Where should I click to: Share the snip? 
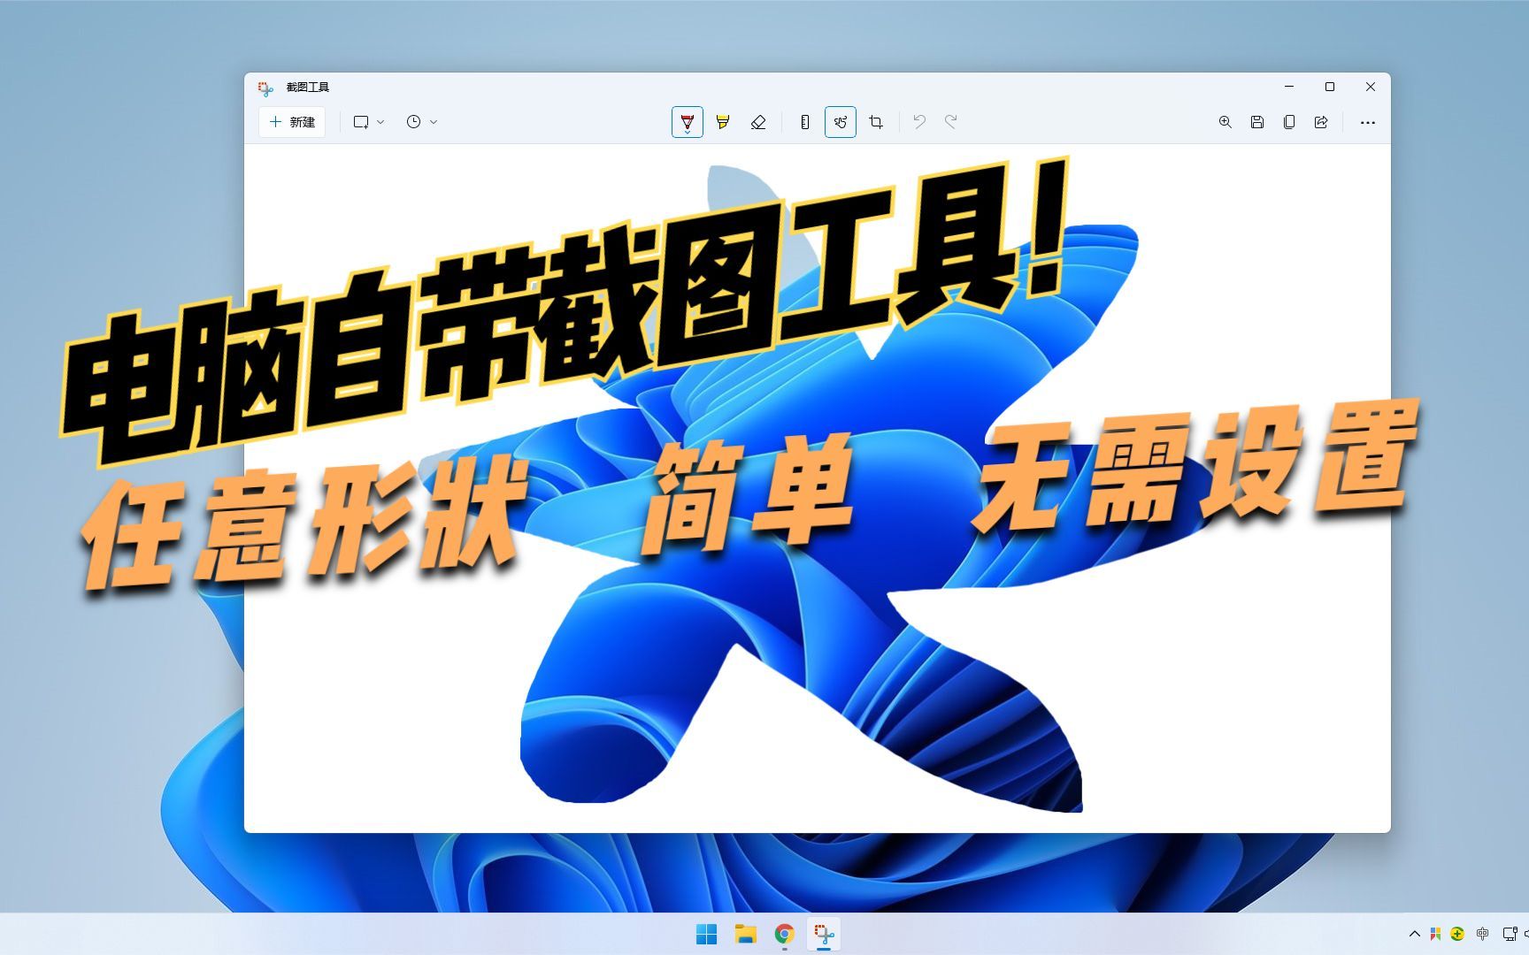tap(1321, 122)
